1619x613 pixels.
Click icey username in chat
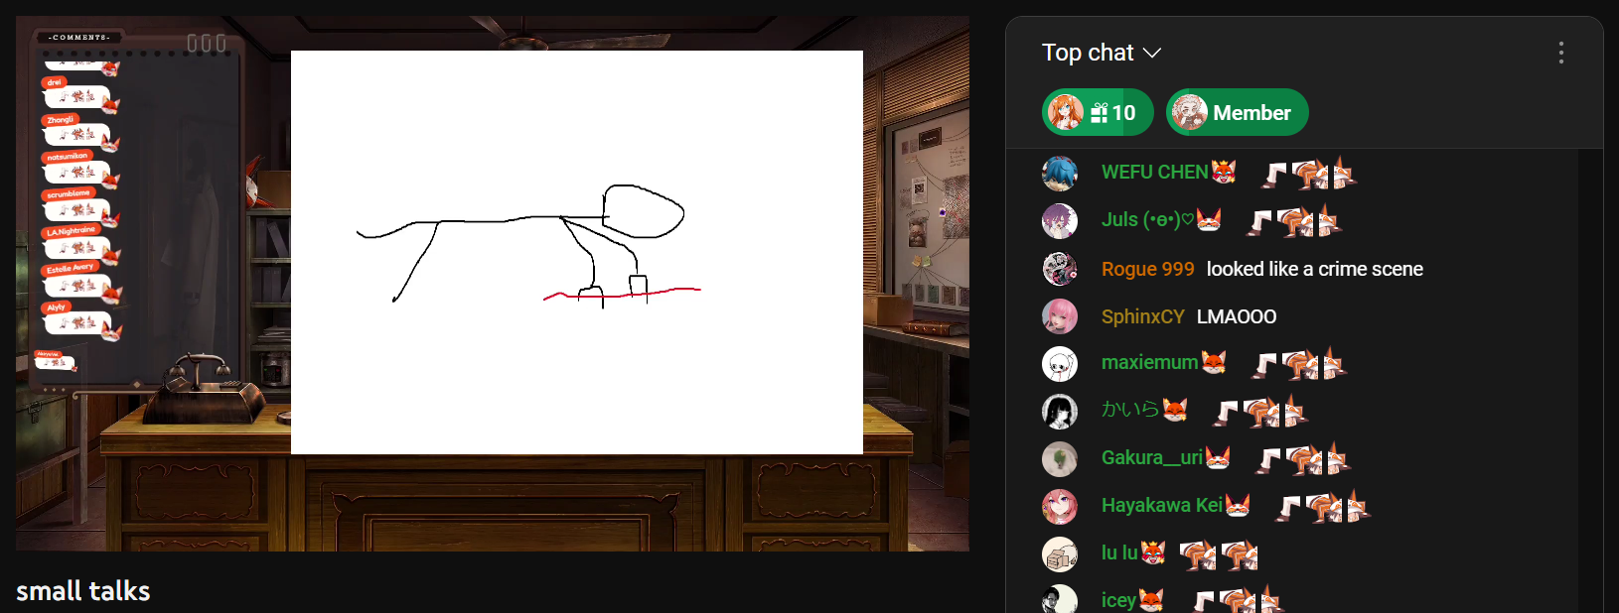coord(1118,600)
